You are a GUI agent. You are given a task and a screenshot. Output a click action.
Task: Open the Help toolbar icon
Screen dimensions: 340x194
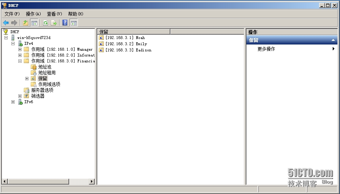click(x=65, y=23)
